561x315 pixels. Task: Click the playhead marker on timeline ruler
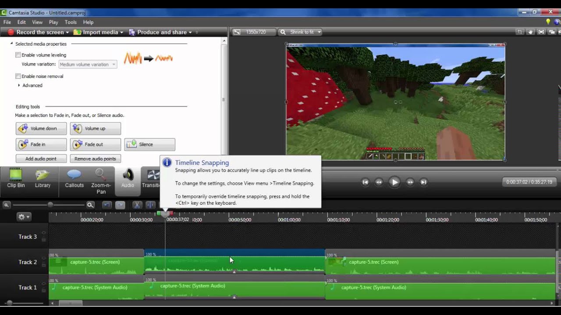[165, 214]
